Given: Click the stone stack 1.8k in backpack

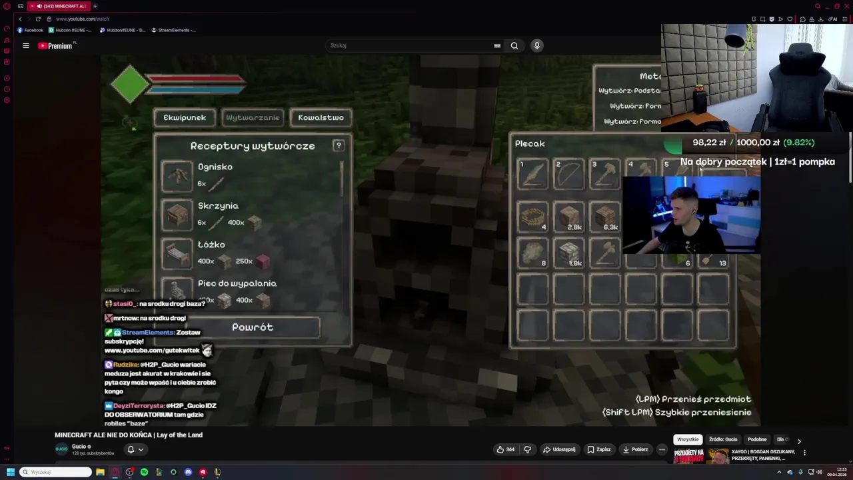Looking at the screenshot, I should click(568, 253).
